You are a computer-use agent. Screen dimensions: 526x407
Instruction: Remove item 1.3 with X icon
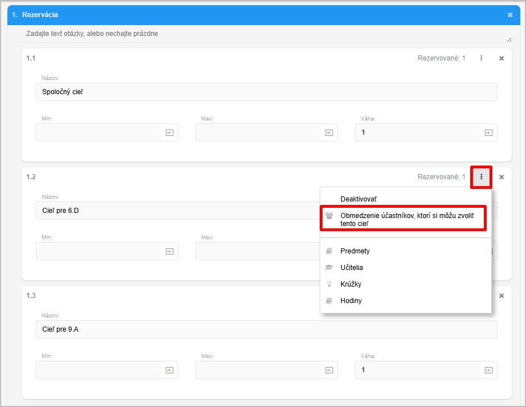click(501, 296)
